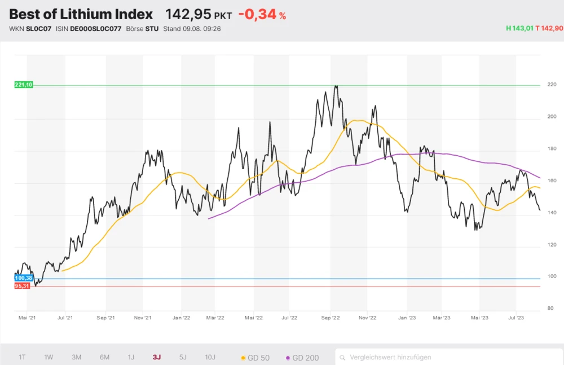The height and width of the screenshot is (365, 564).
Task: Switch chart to 1W range
Action: pyautogui.click(x=49, y=357)
